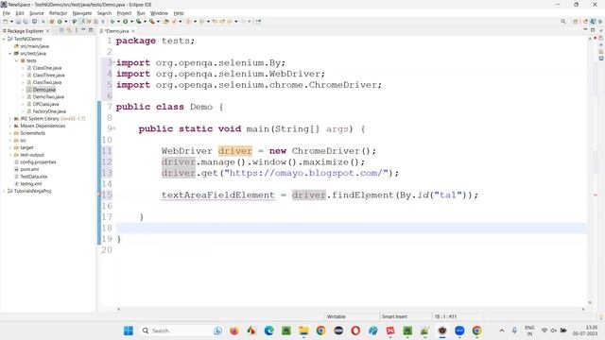The image size is (605, 340).
Task: Select DemoTwo.java in the tree
Action: coord(48,97)
